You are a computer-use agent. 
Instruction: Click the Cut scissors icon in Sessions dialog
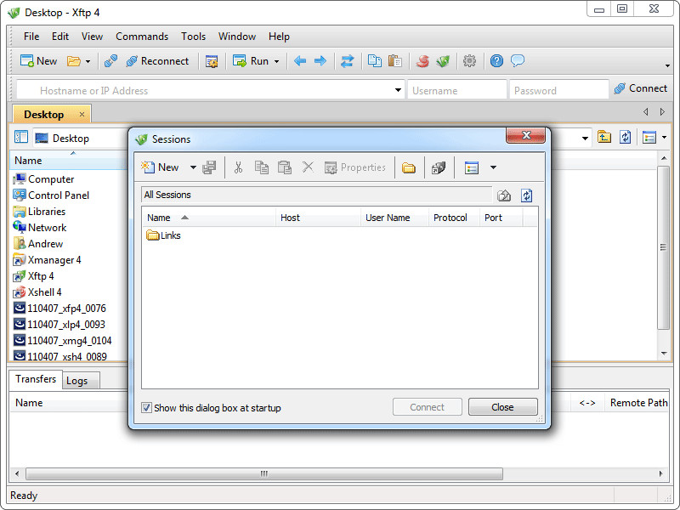pyautogui.click(x=238, y=167)
